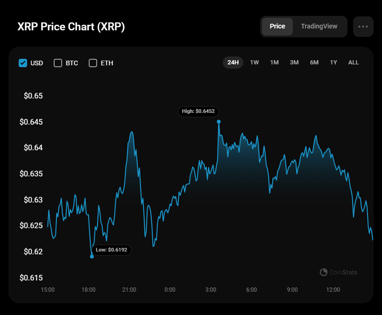Viewport: 382px width, 315px height.
Task: Enable the BTC currency checkbox
Action: click(58, 63)
